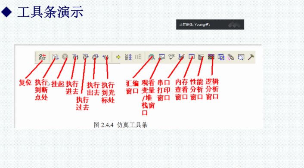
Task: Click the RST reset icon
Action: pos(42,57)
